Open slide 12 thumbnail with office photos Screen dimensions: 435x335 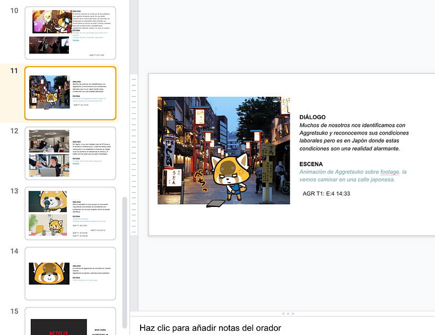click(x=70, y=153)
